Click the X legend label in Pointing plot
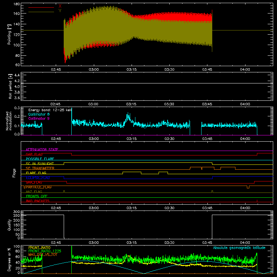277x277 pixels. 60,6
